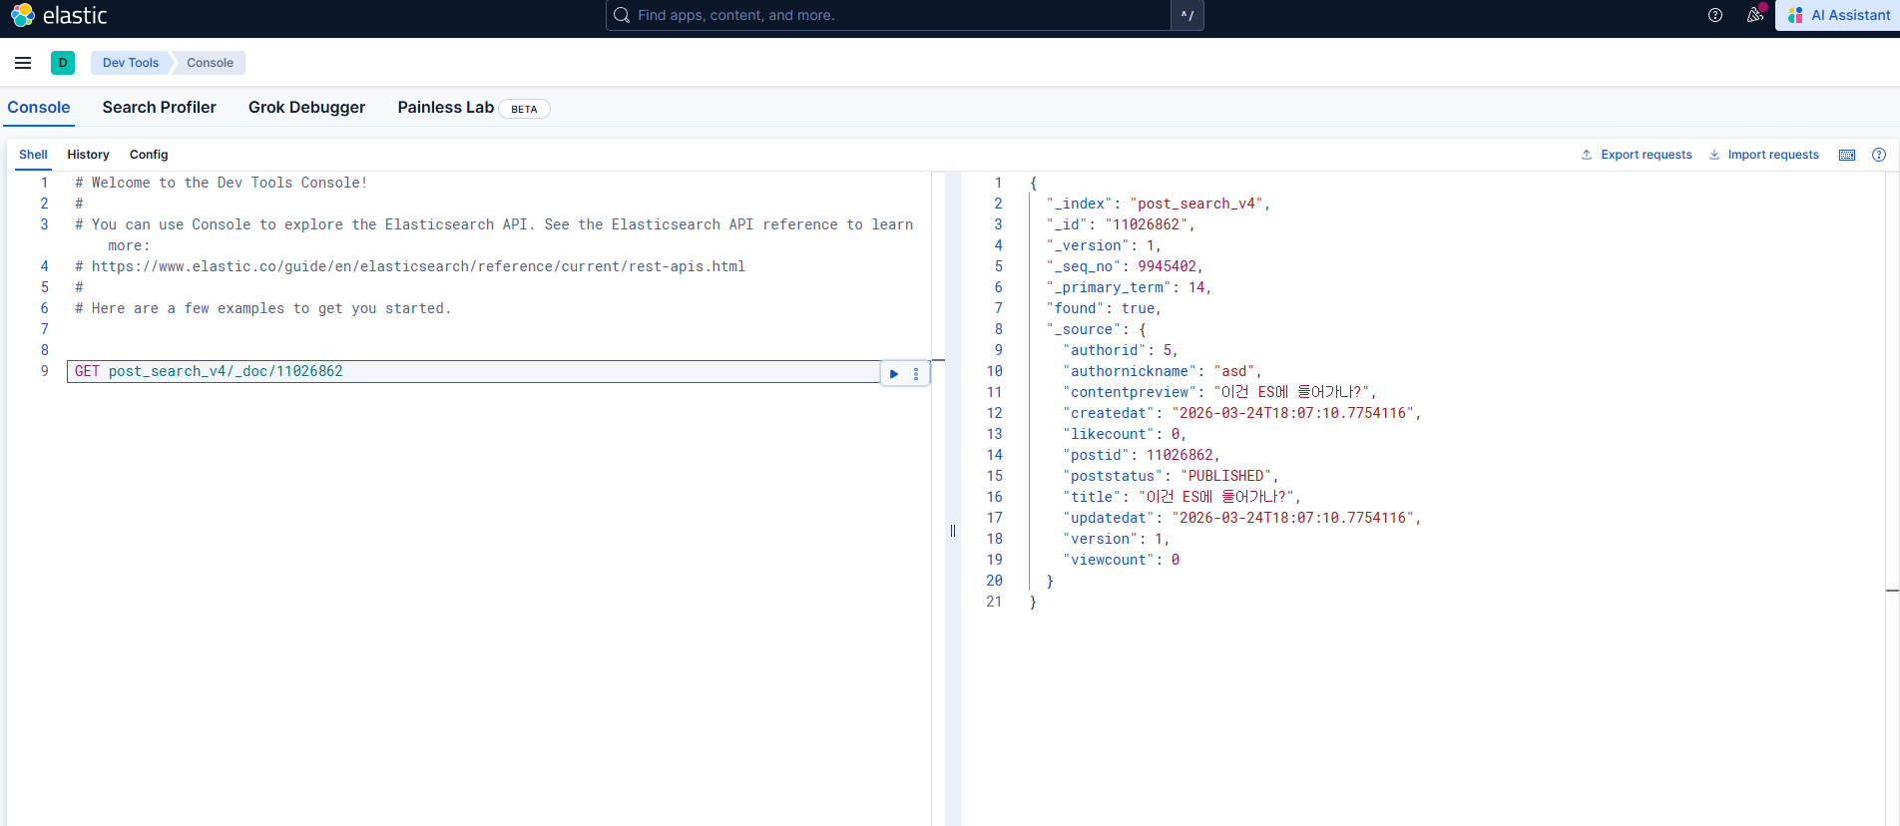This screenshot has width=1900, height=826.
Task: Click the "_index": "post_search_v4" line
Action: tap(1158, 204)
